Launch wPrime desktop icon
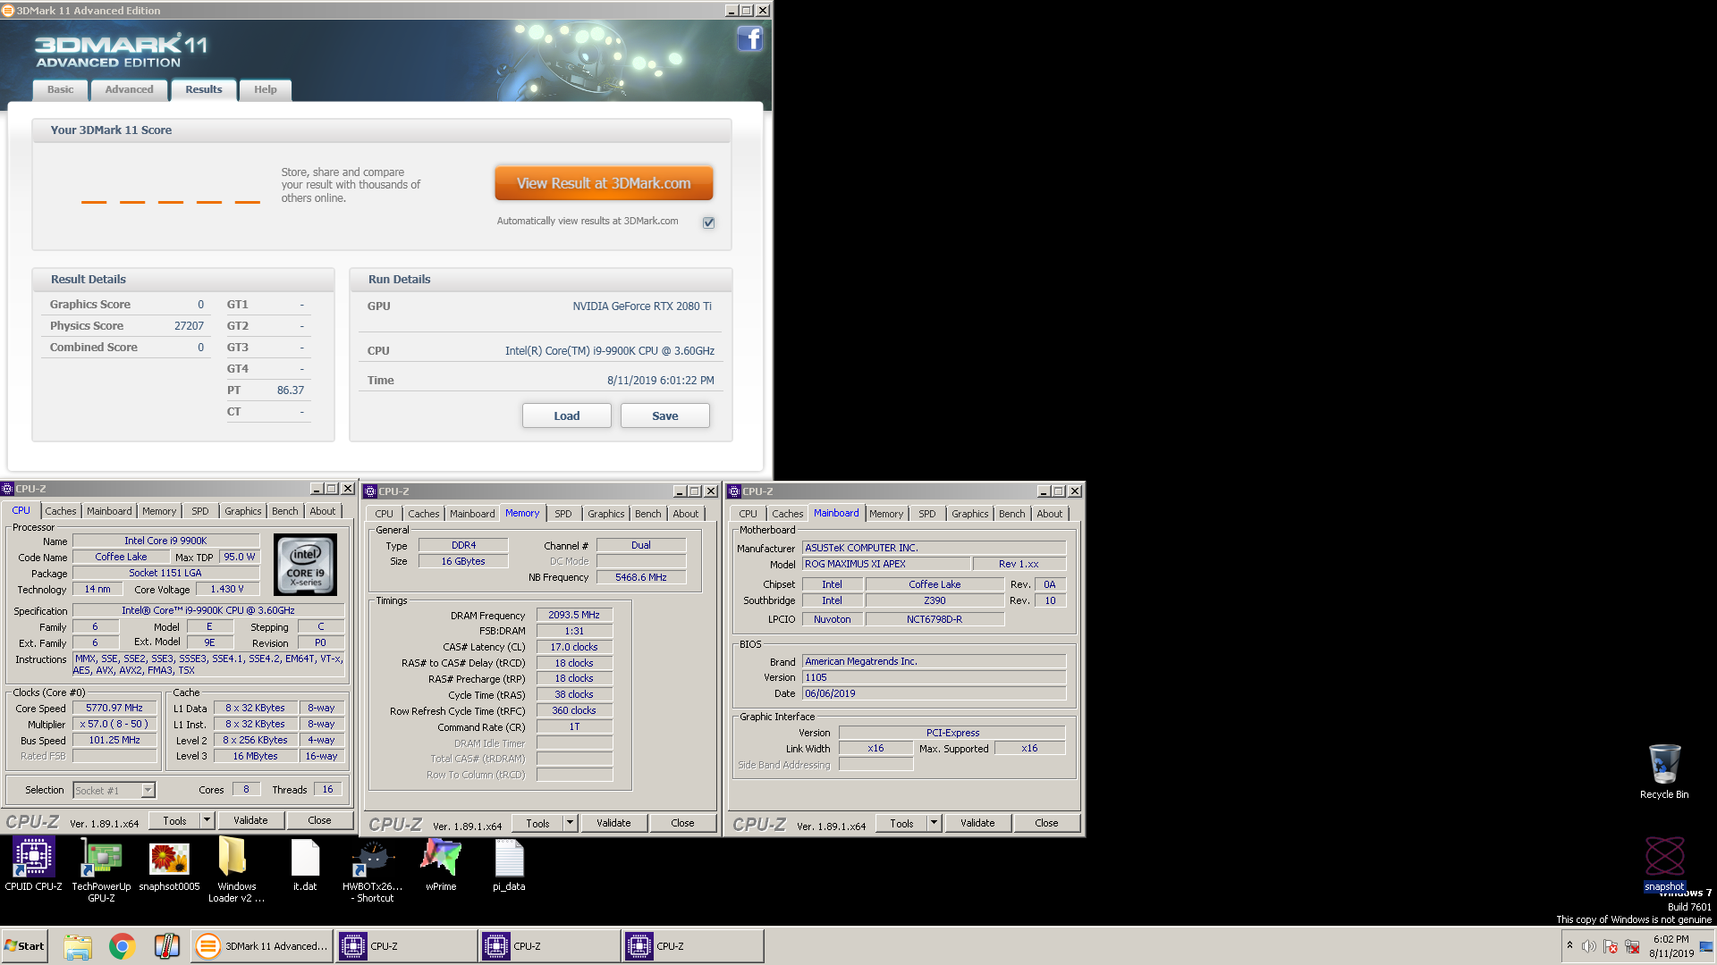 pyautogui.click(x=441, y=864)
